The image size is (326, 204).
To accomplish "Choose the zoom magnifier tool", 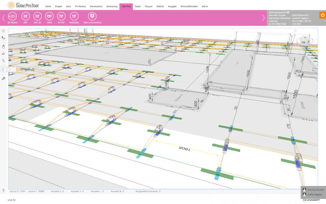I will point(4,61).
